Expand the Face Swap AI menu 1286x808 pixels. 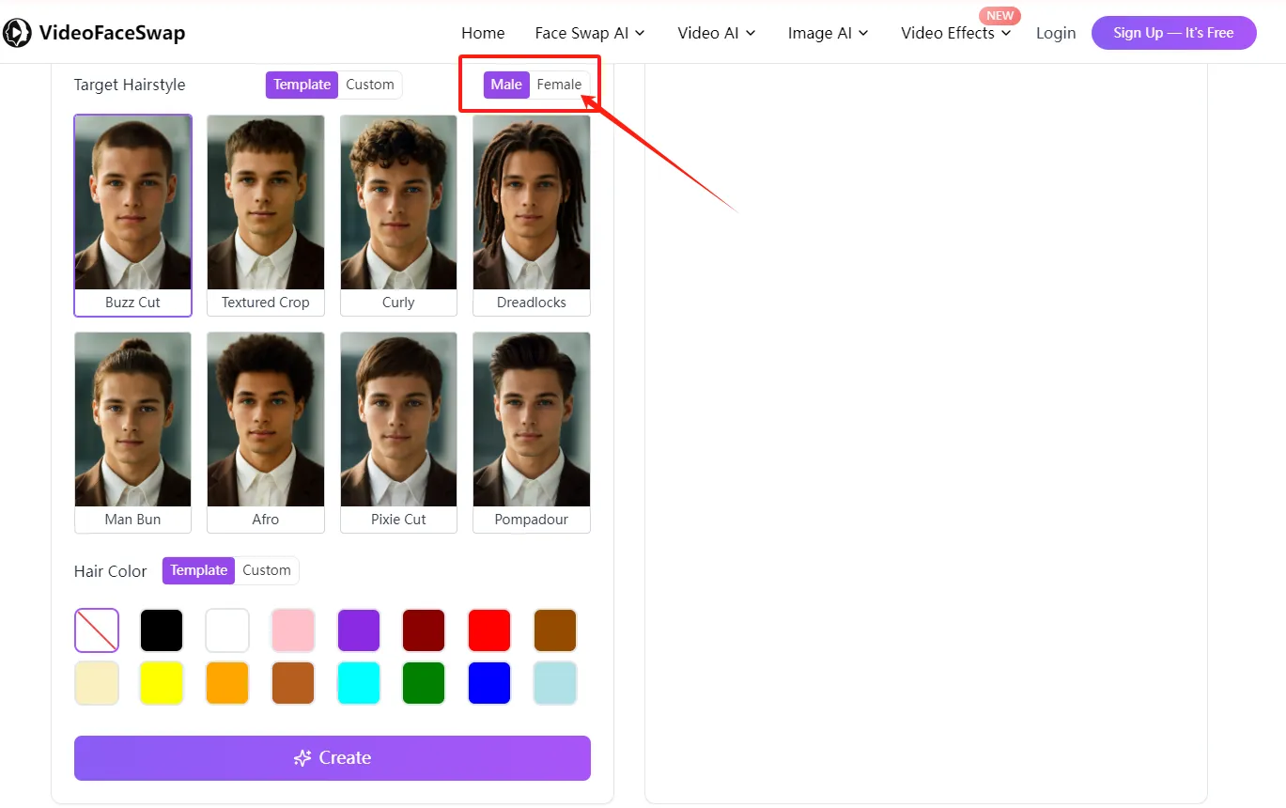point(590,33)
